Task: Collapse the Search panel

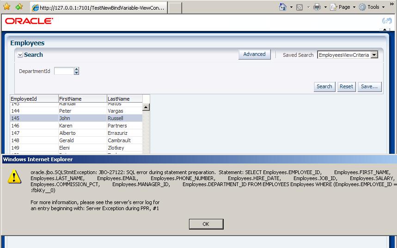Action: coord(20,55)
